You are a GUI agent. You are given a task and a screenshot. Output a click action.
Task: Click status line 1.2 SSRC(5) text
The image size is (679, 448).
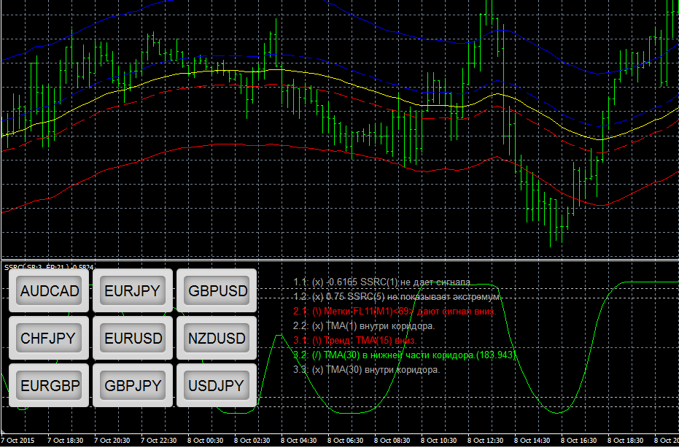396,297
